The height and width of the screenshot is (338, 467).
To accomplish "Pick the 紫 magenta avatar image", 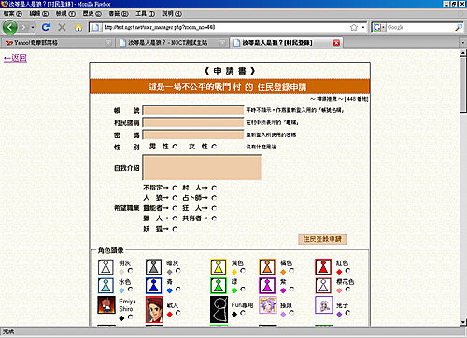I will click(x=267, y=286).
